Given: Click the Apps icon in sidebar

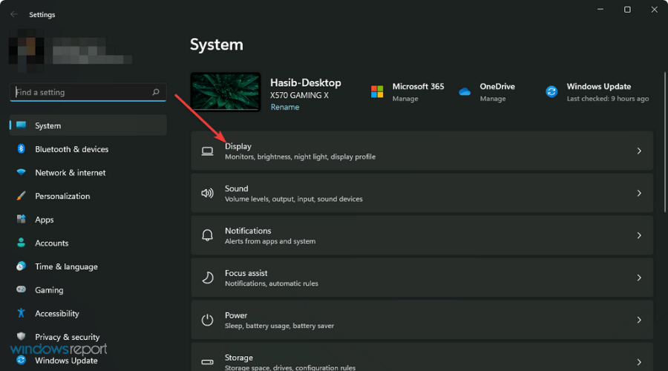Looking at the screenshot, I should pos(21,220).
